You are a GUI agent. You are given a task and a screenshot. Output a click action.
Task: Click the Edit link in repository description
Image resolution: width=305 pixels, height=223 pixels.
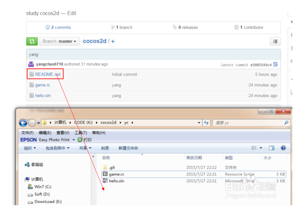tap(71, 13)
